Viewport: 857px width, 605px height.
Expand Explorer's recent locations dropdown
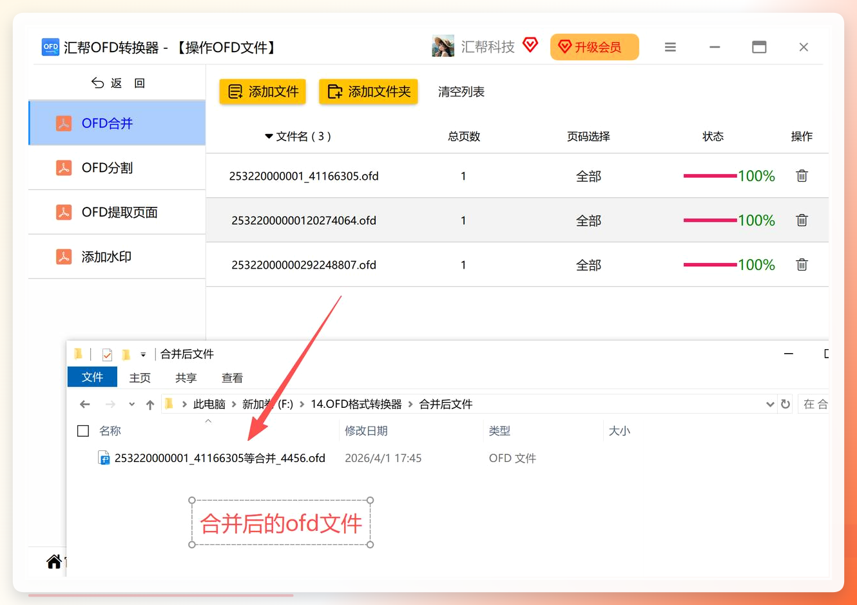(x=131, y=405)
